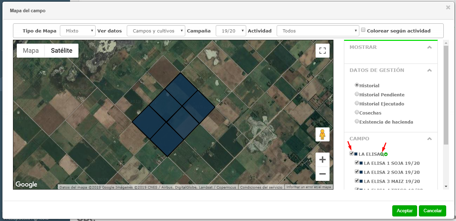Open the Ver datos dropdown
456x221 pixels.
click(156, 31)
